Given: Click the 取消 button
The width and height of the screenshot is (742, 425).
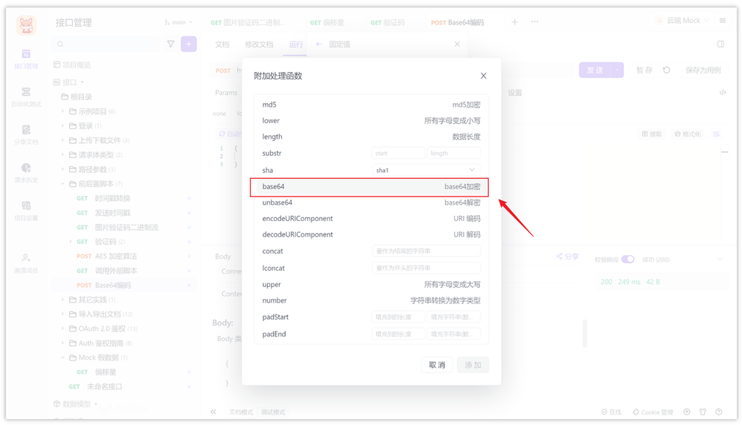Looking at the screenshot, I should click(x=436, y=365).
